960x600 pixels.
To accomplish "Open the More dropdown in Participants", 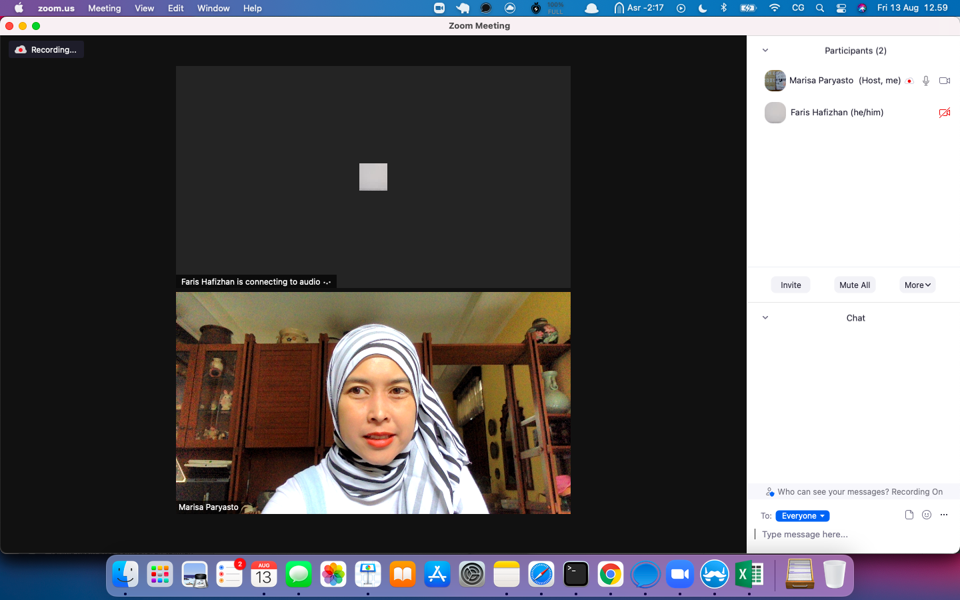I will [x=917, y=285].
